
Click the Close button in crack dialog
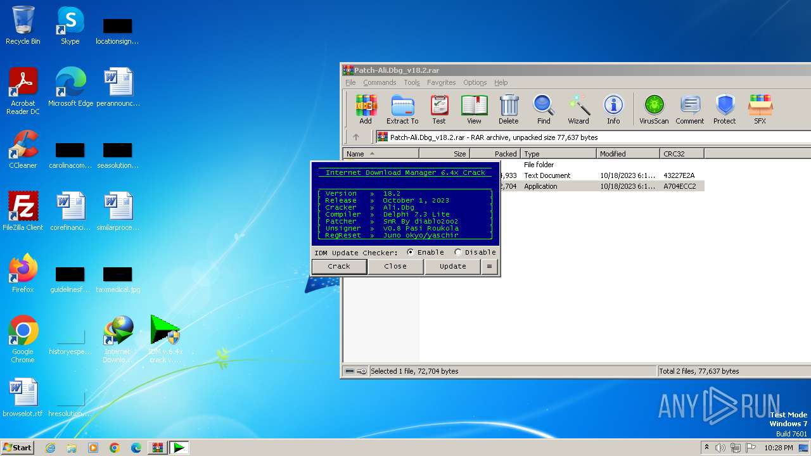coord(395,267)
